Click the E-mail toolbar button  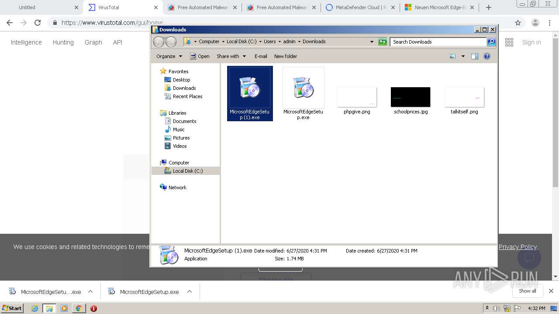(x=261, y=56)
